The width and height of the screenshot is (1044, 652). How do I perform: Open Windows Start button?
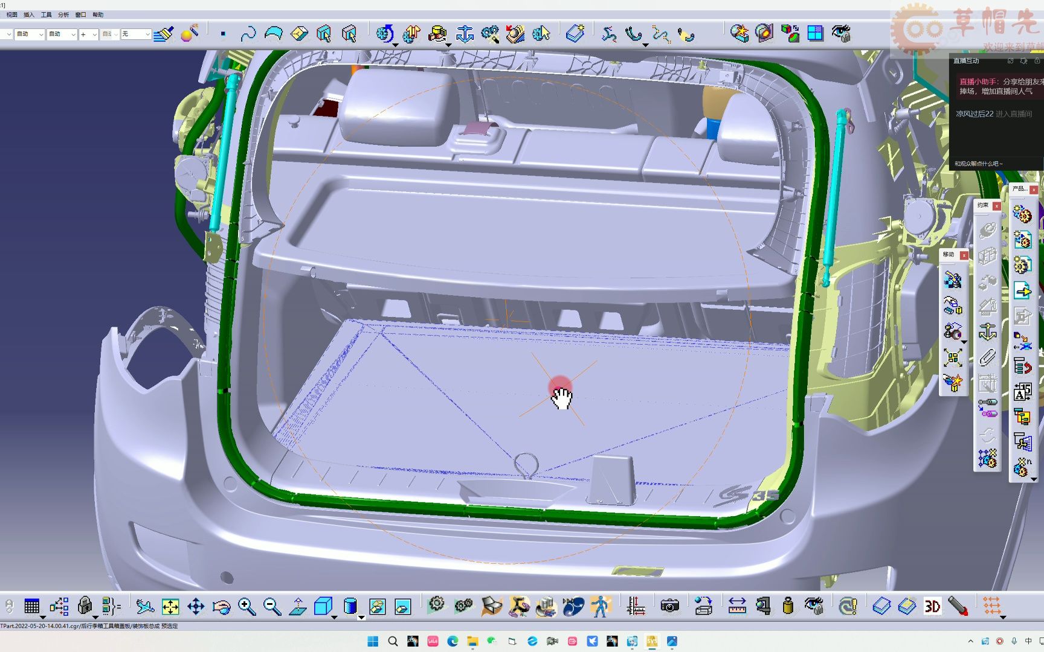coord(373,641)
